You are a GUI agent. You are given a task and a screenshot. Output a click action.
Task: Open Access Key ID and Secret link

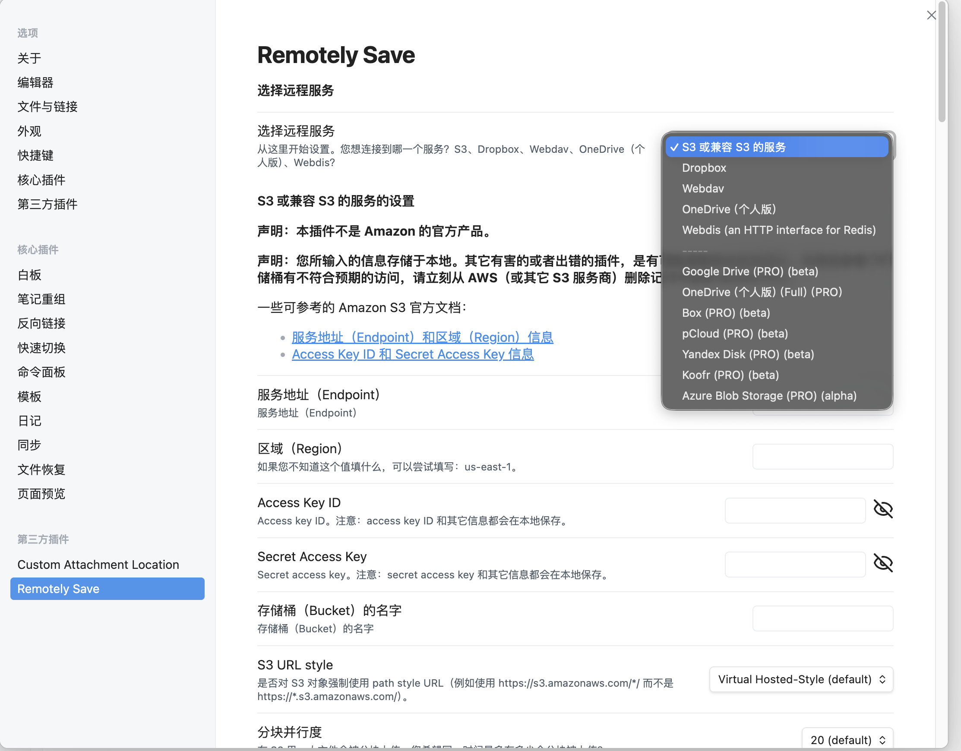(x=412, y=354)
